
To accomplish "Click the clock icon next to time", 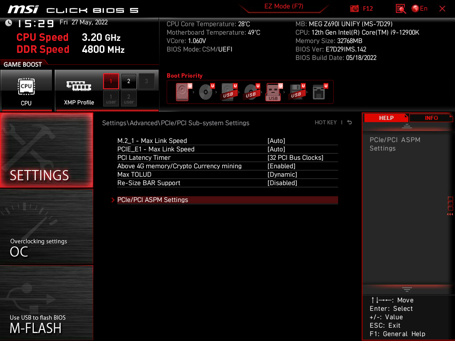I will pyautogui.click(x=9, y=23).
